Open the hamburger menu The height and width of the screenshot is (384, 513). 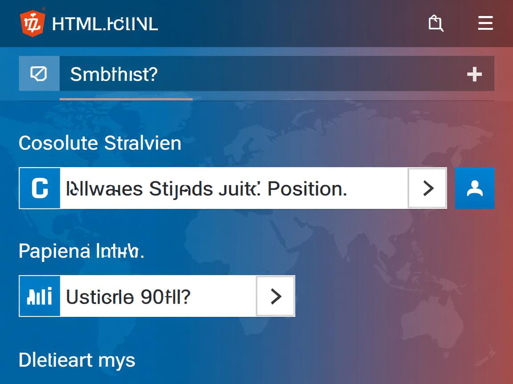(485, 23)
